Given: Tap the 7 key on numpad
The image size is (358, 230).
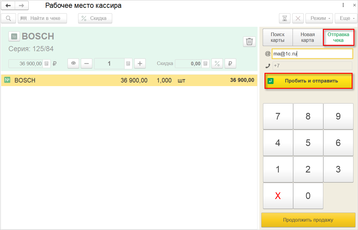Looking at the screenshot, I should [278, 116].
